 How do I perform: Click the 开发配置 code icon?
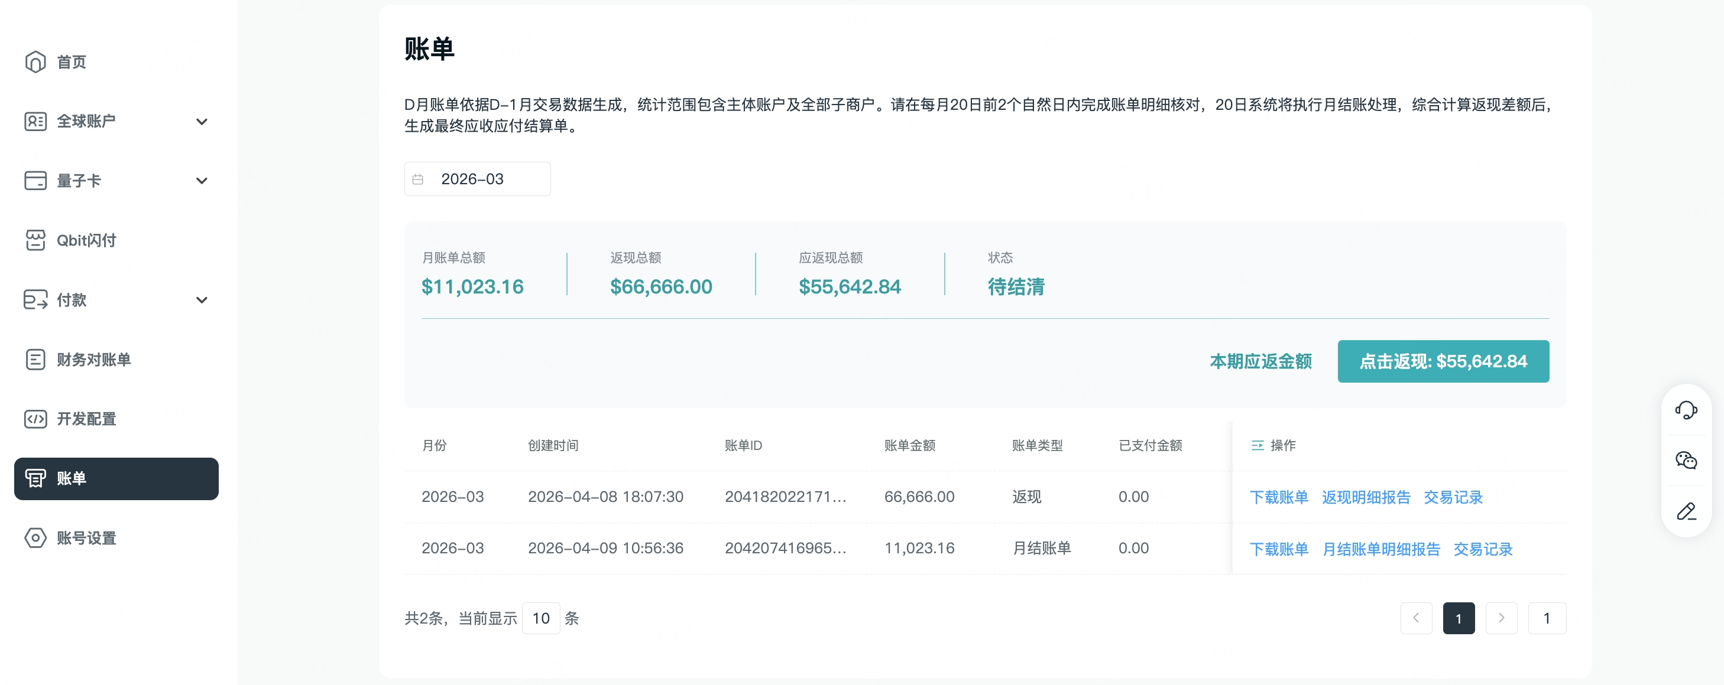point(35,419)
